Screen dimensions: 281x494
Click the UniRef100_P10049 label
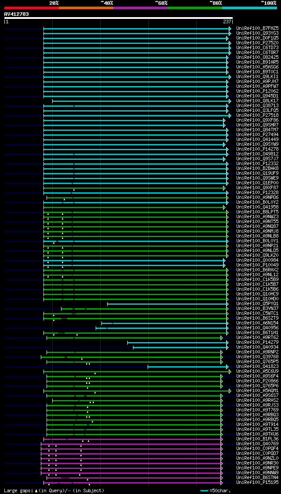(257, 265)
